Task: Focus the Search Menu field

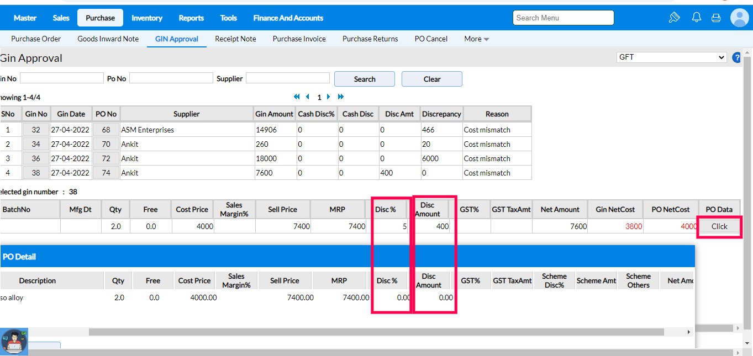Action: click(x=563, y=18)
